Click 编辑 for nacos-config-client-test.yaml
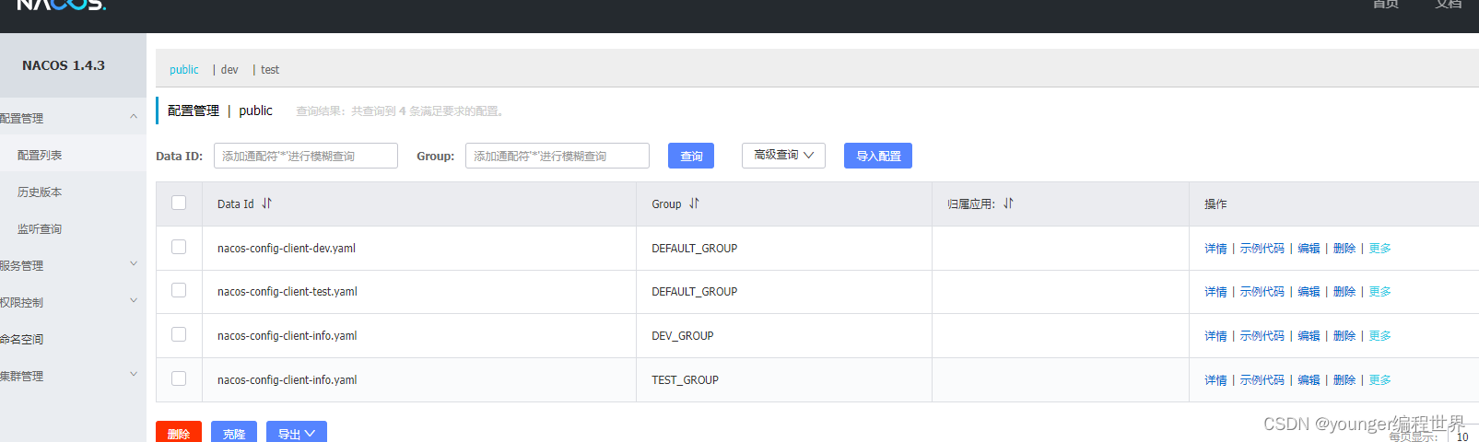This screenshot has height=442, width=1479. coord(1309,292)
